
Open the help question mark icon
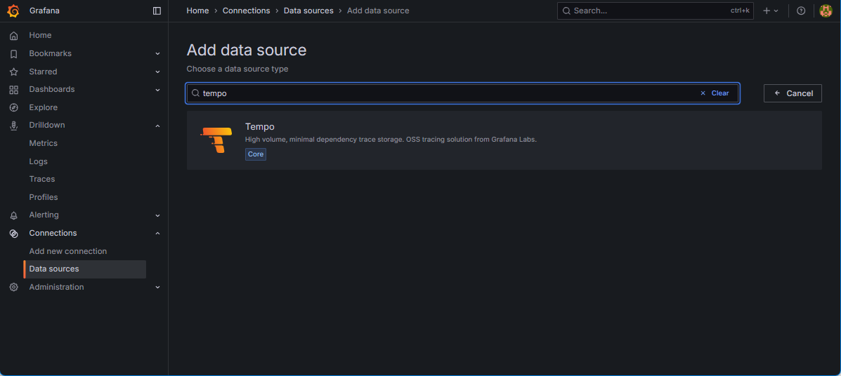point(801,11)
